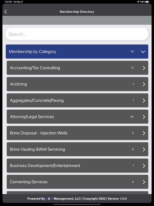Collapse Membership by Category section
The width and height of the screenshot is (154, 206).
click(143, 52)
